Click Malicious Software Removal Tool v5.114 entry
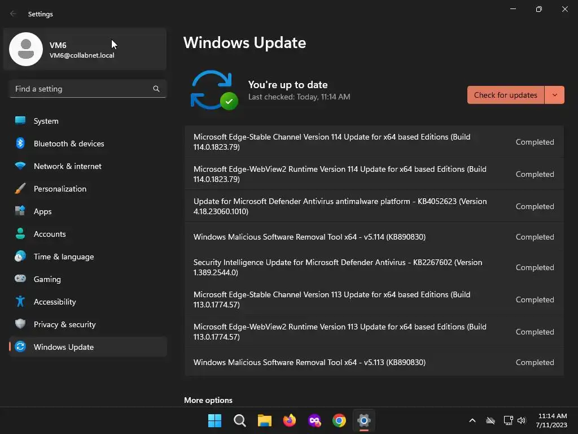The width and height of the screenshot is (578, 434). point(374,237)
